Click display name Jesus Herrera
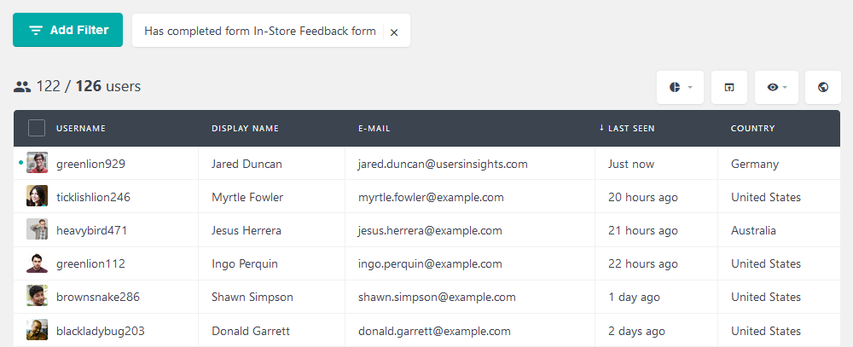The width and height of the screenshot is (853, 347). click(247, 230)
